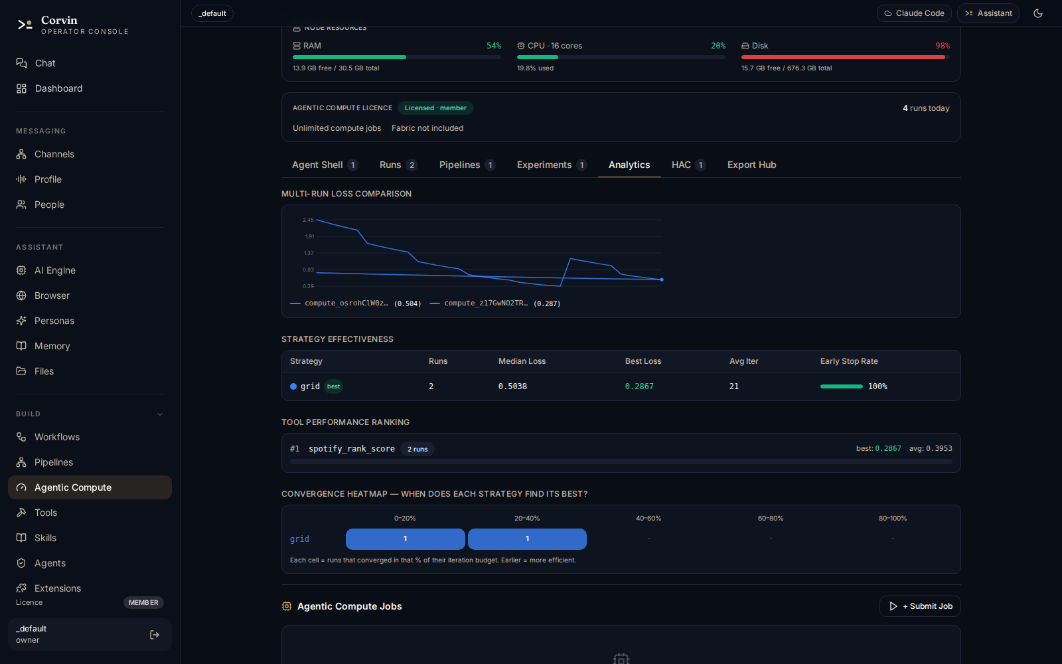This screenshot has height=664, width=1062.
Task: Click the _default workspace pill
Action: [x=212, y=13]
